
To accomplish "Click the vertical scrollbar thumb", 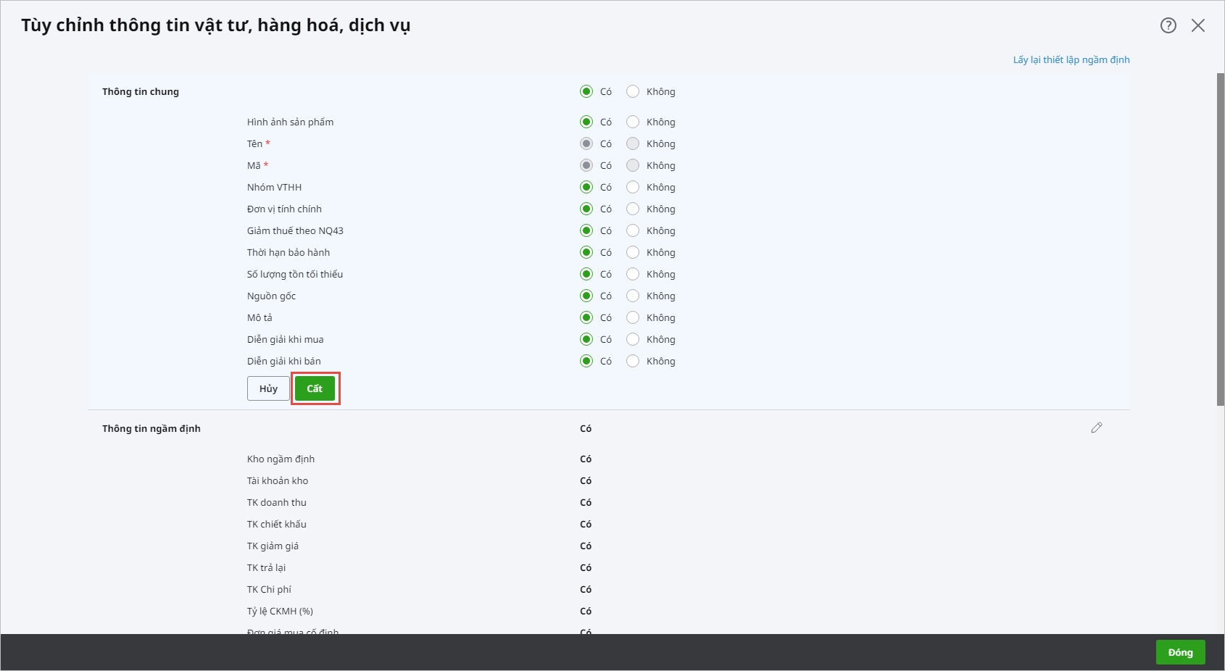I will (x=1220, y=239).
